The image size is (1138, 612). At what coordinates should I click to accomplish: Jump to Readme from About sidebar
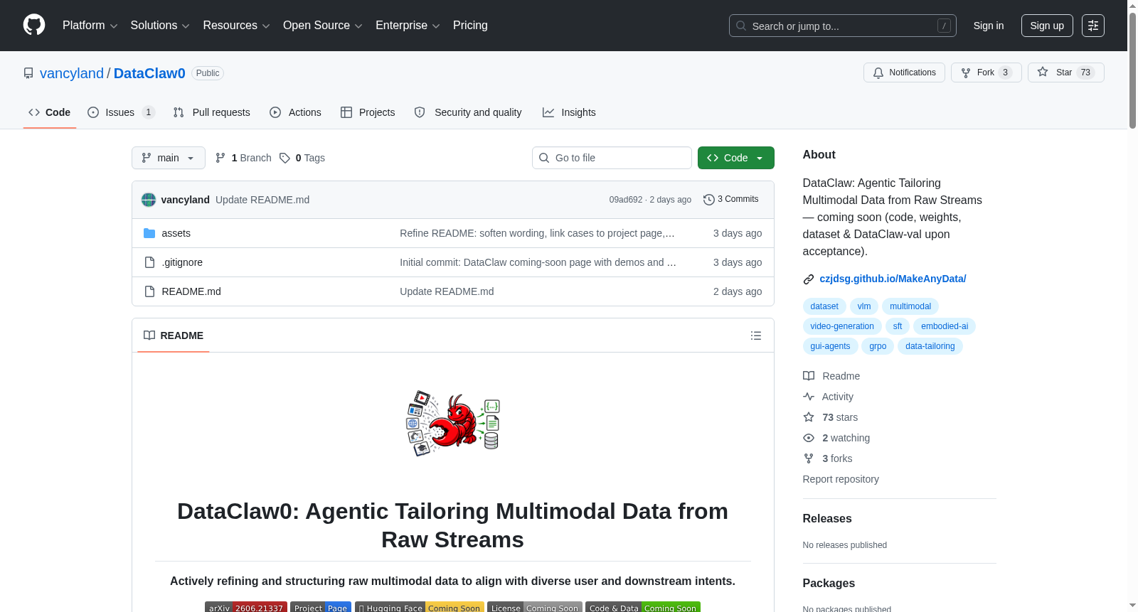[x=831, y=376]
